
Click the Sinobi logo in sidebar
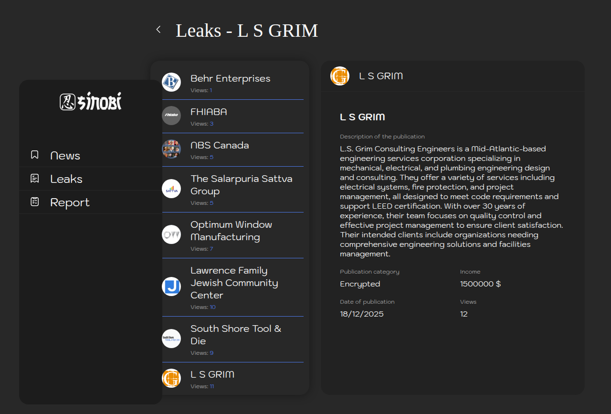click(x=91, y=102)
